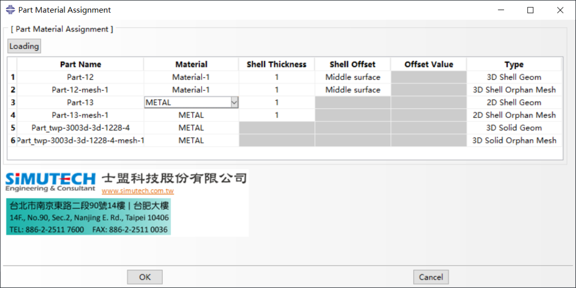
Task: Click the SIMUTECH logo image
Action: (x=51, y=181)
